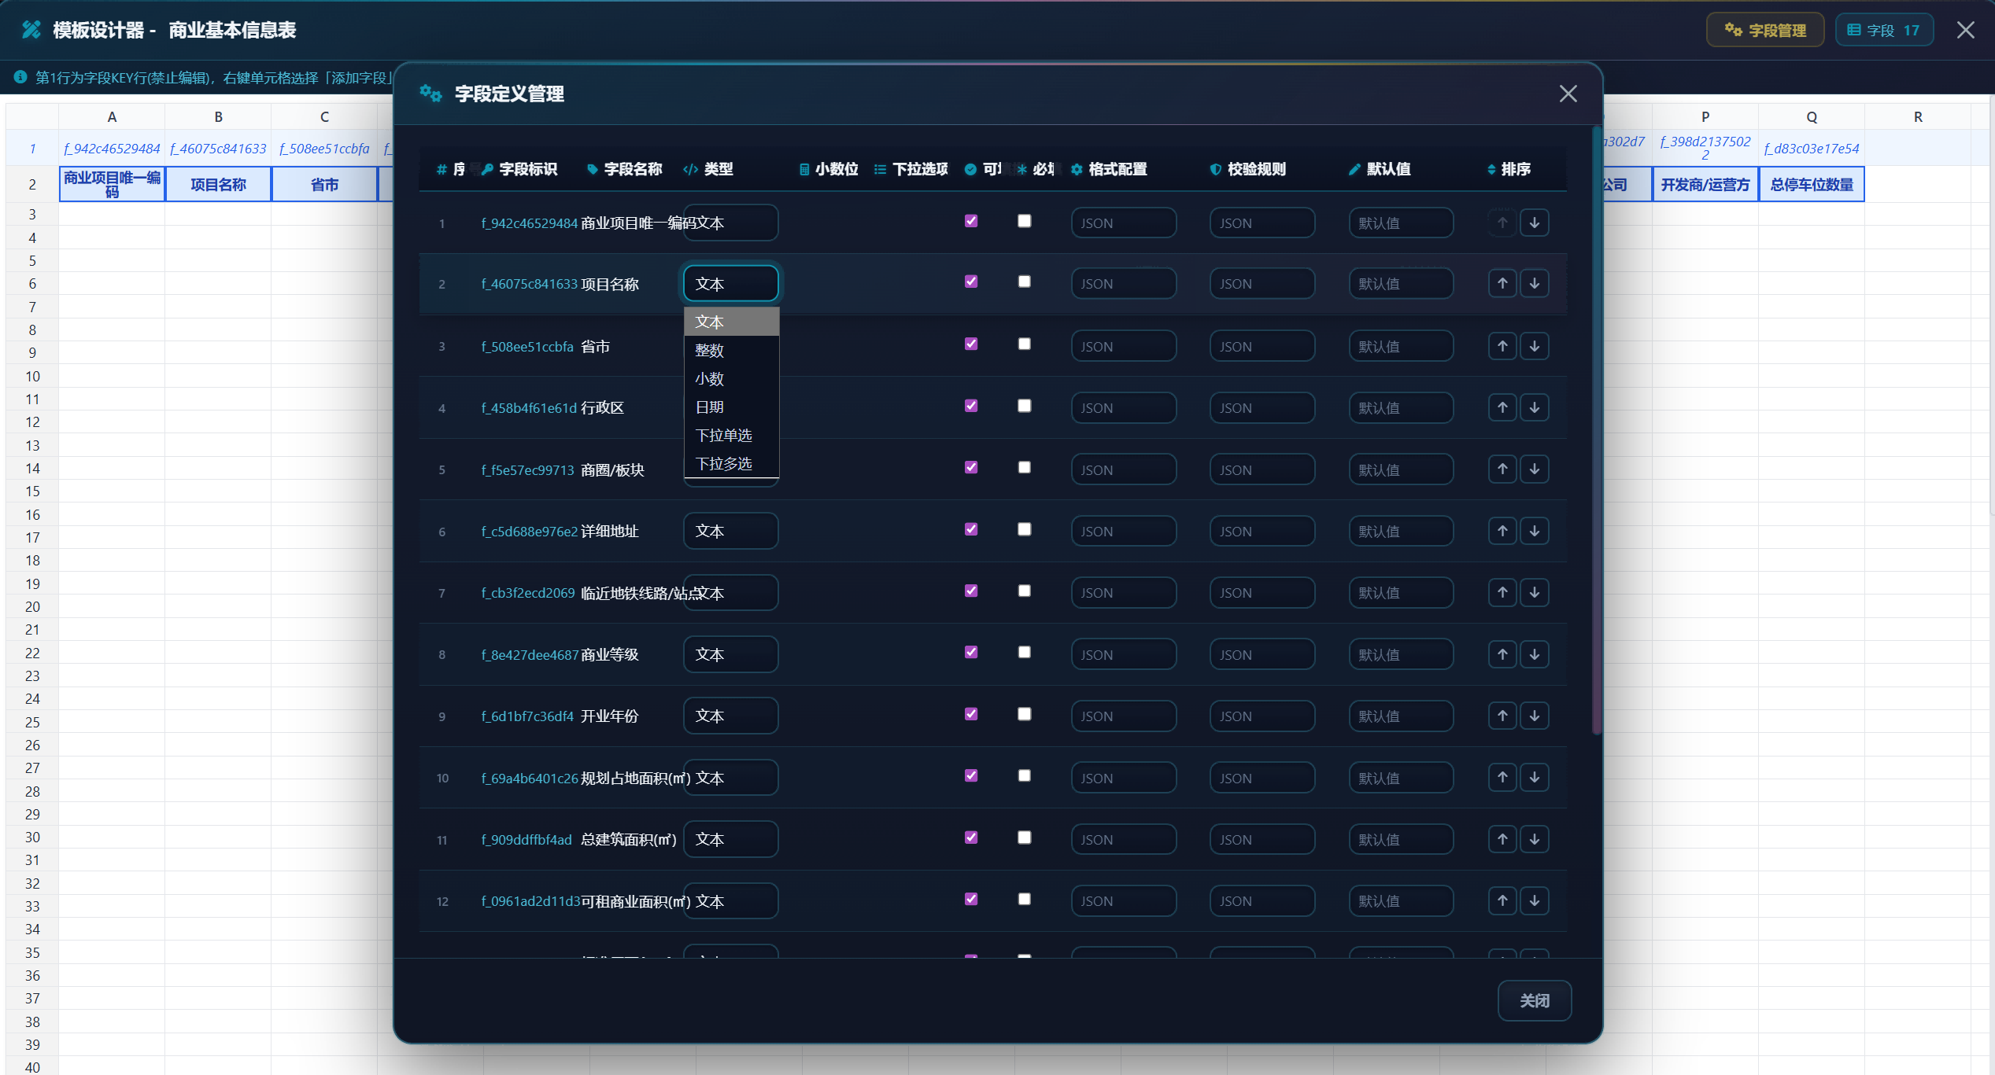The height and width of the screenshot is (1075, 1995).
Task: Uncheck visible checkbox for 详细地址
Action: (x=971, y=529)
